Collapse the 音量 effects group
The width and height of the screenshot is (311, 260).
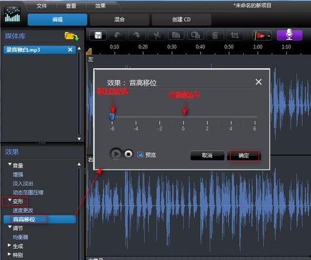tap(9, 165)
